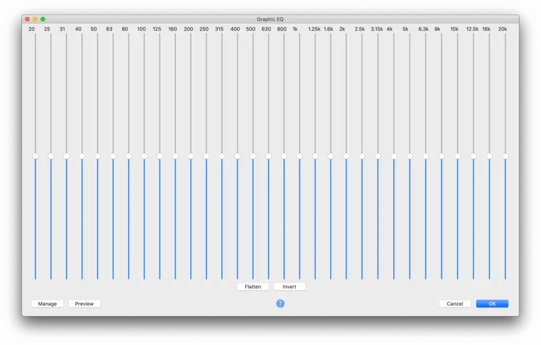Click the 125 frequency label
The height and width of the screenshot is (345, 541).
[x=157, y=29]
